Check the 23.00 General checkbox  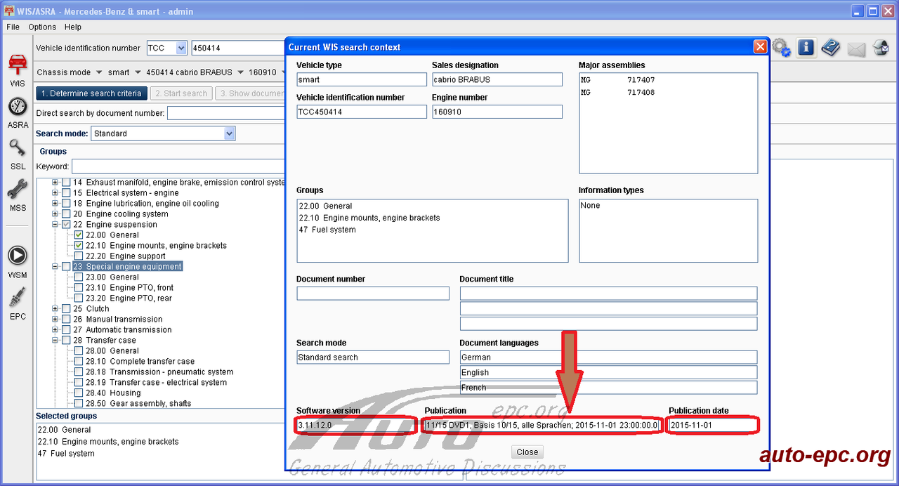pos(79,277)
